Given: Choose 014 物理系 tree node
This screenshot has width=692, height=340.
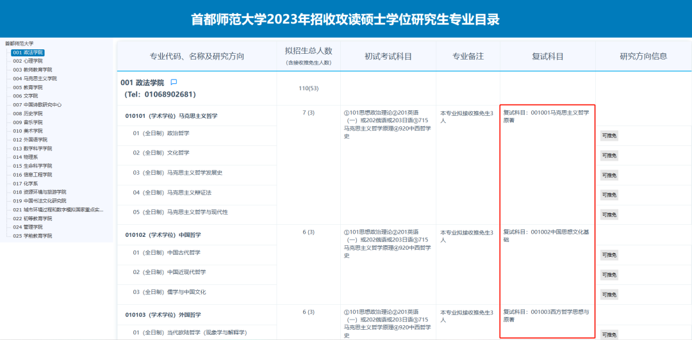Looking at the screenshot, I should point(25,157).
